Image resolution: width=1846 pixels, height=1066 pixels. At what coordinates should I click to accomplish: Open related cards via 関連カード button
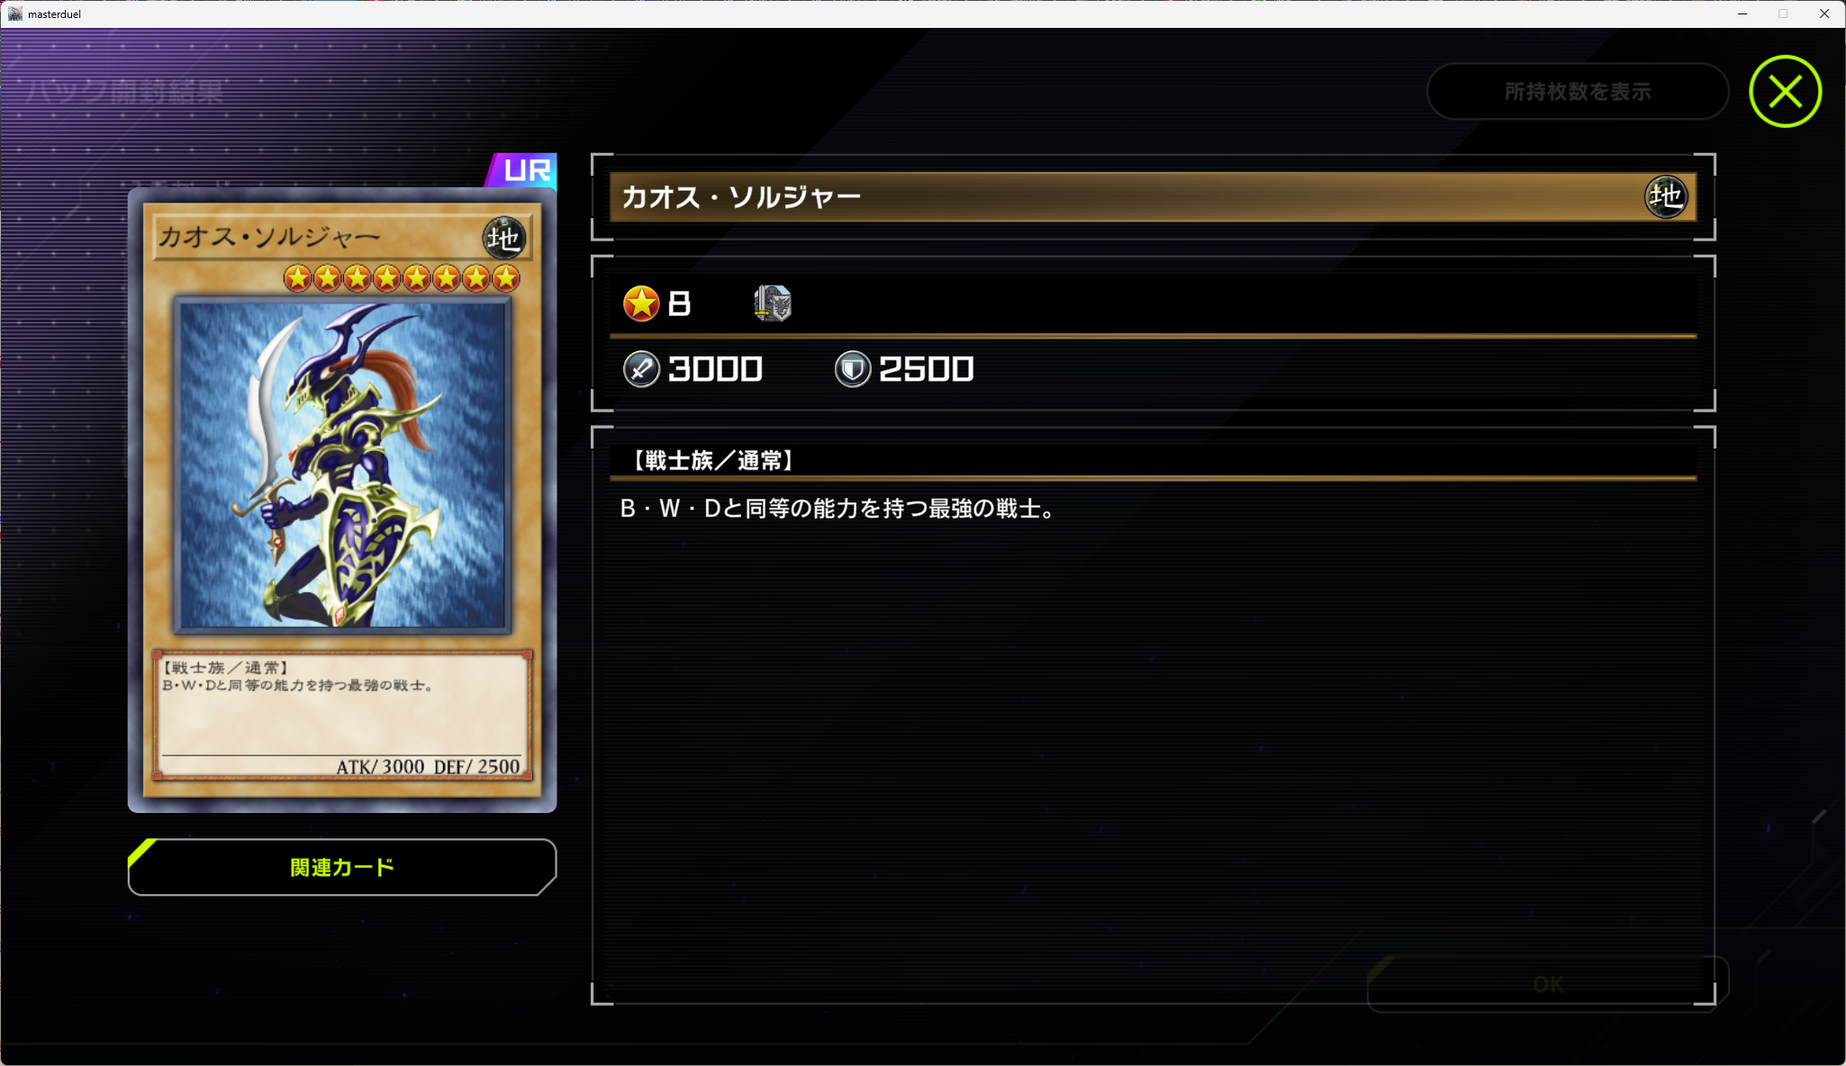[x=342, y=867]
